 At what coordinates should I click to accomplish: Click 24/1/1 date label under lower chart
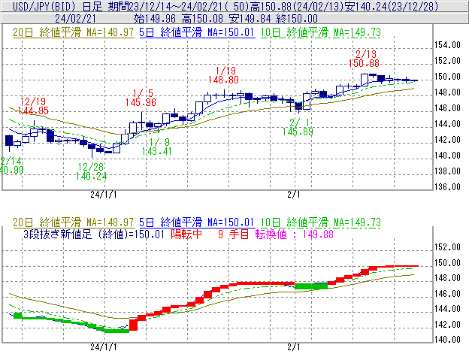(x=104, y=347)
